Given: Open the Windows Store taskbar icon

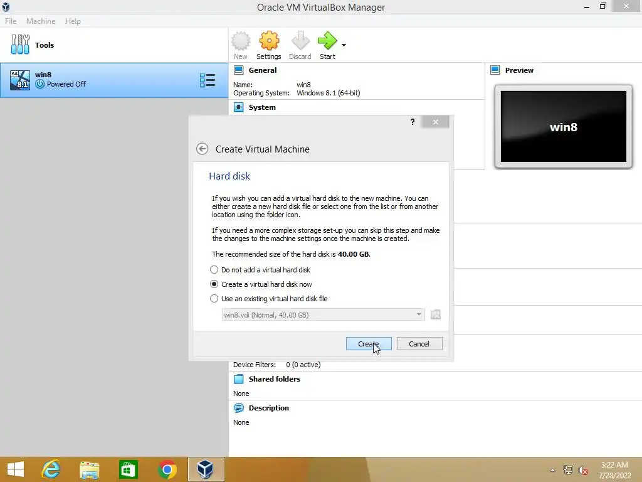Looking at the screenshot, I should coord(128,469).
